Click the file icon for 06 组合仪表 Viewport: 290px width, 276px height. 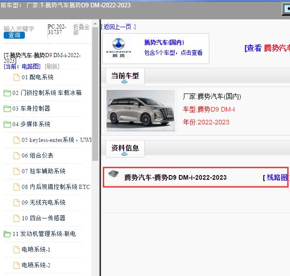point(17,156)
